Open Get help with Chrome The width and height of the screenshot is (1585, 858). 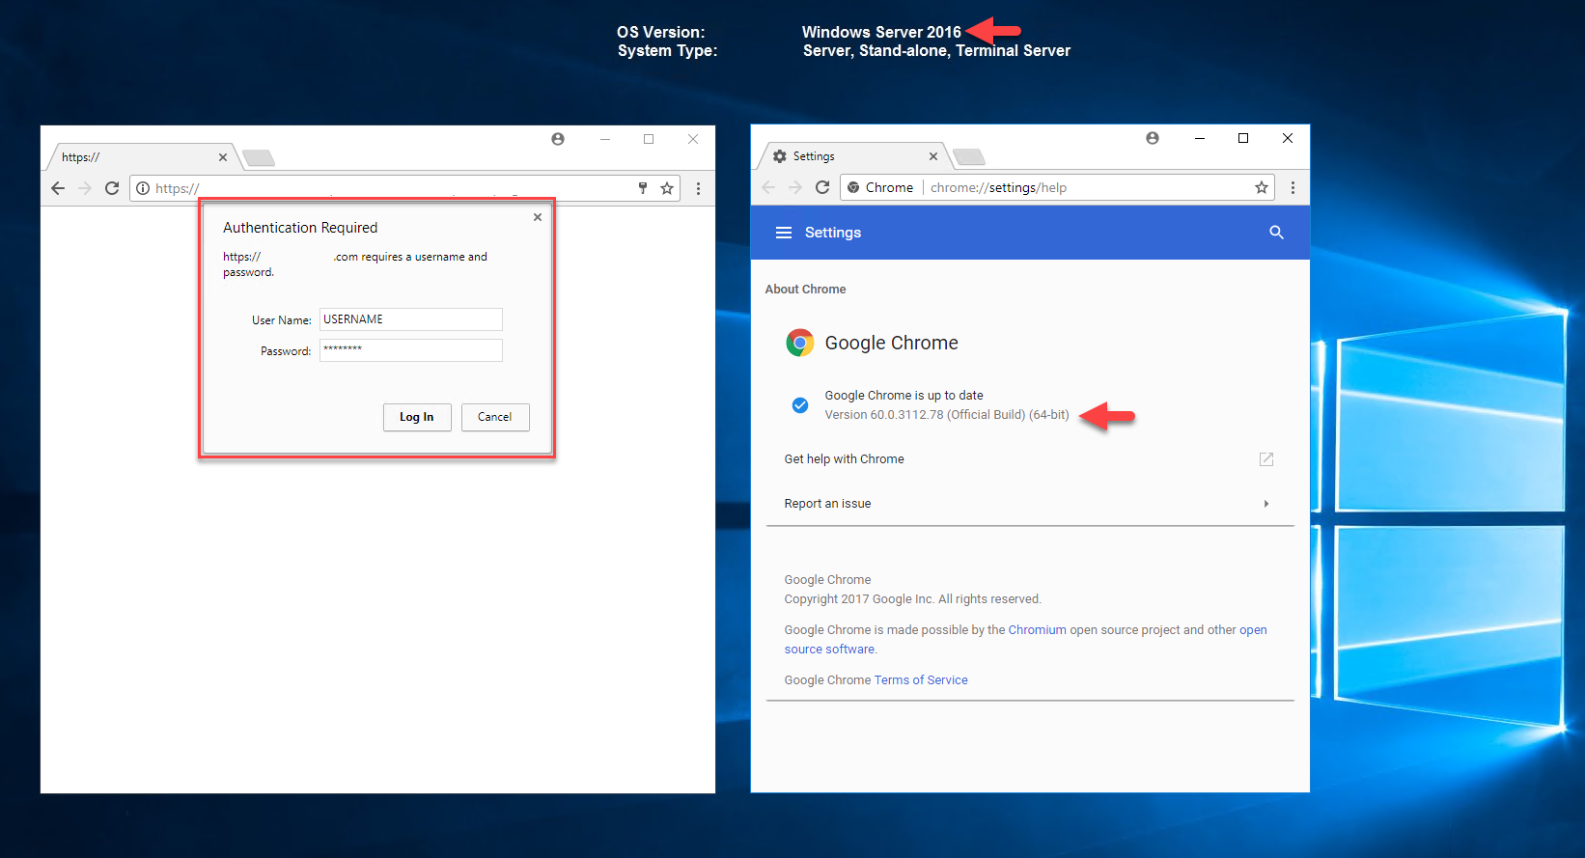1030,459
